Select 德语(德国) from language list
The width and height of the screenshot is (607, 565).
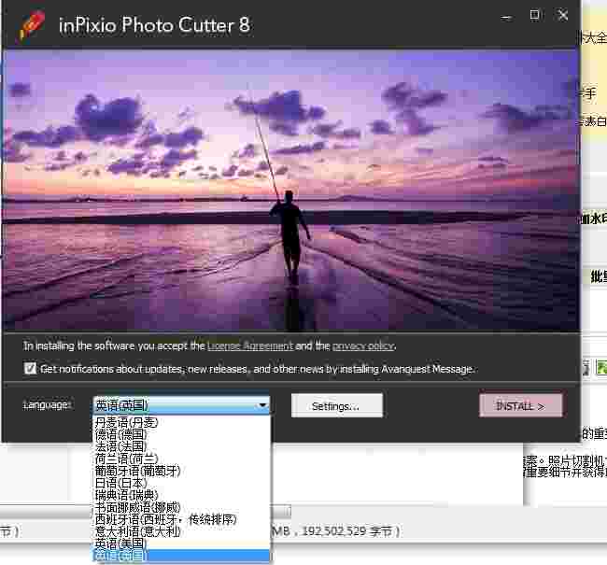pos(181,434)
